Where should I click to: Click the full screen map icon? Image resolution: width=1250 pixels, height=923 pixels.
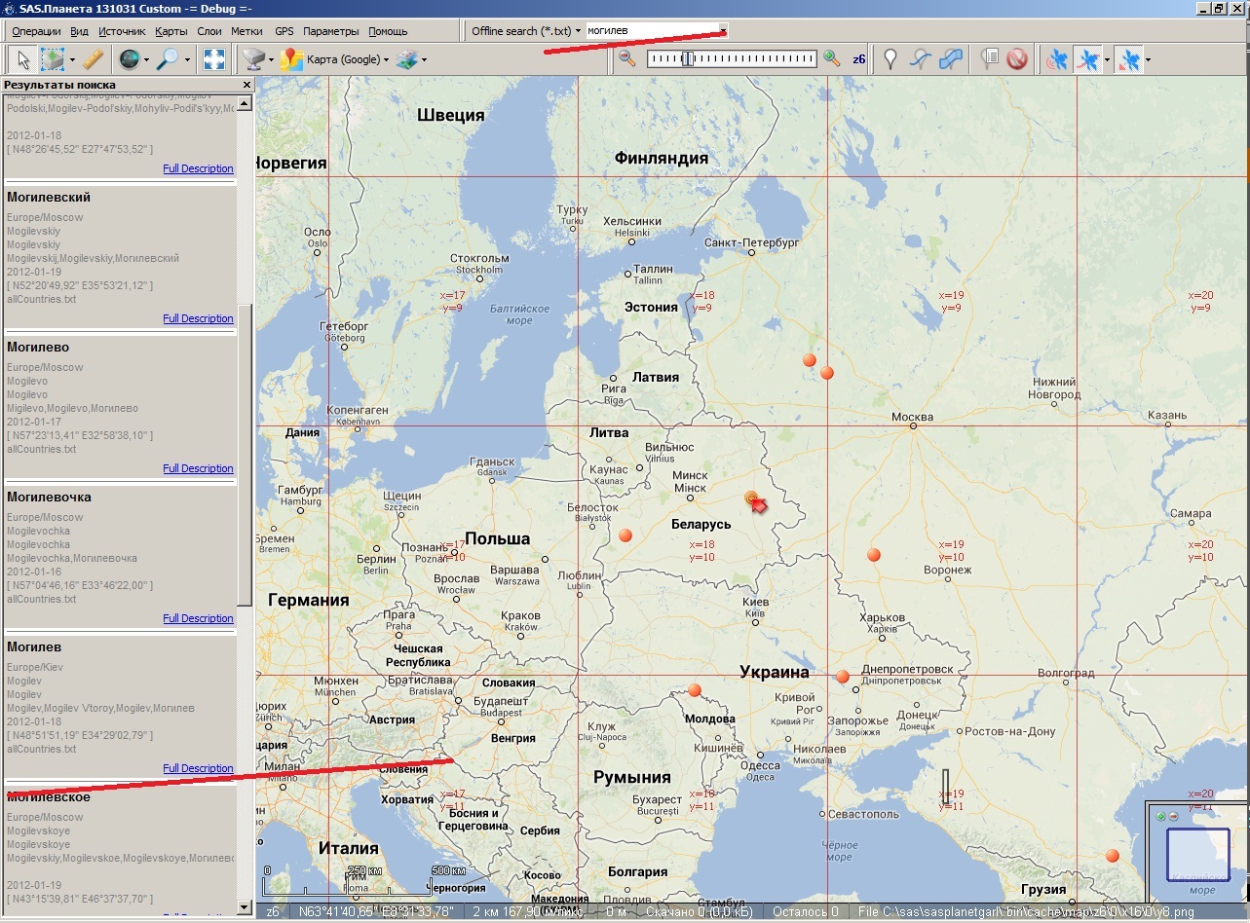coord(214,59)
